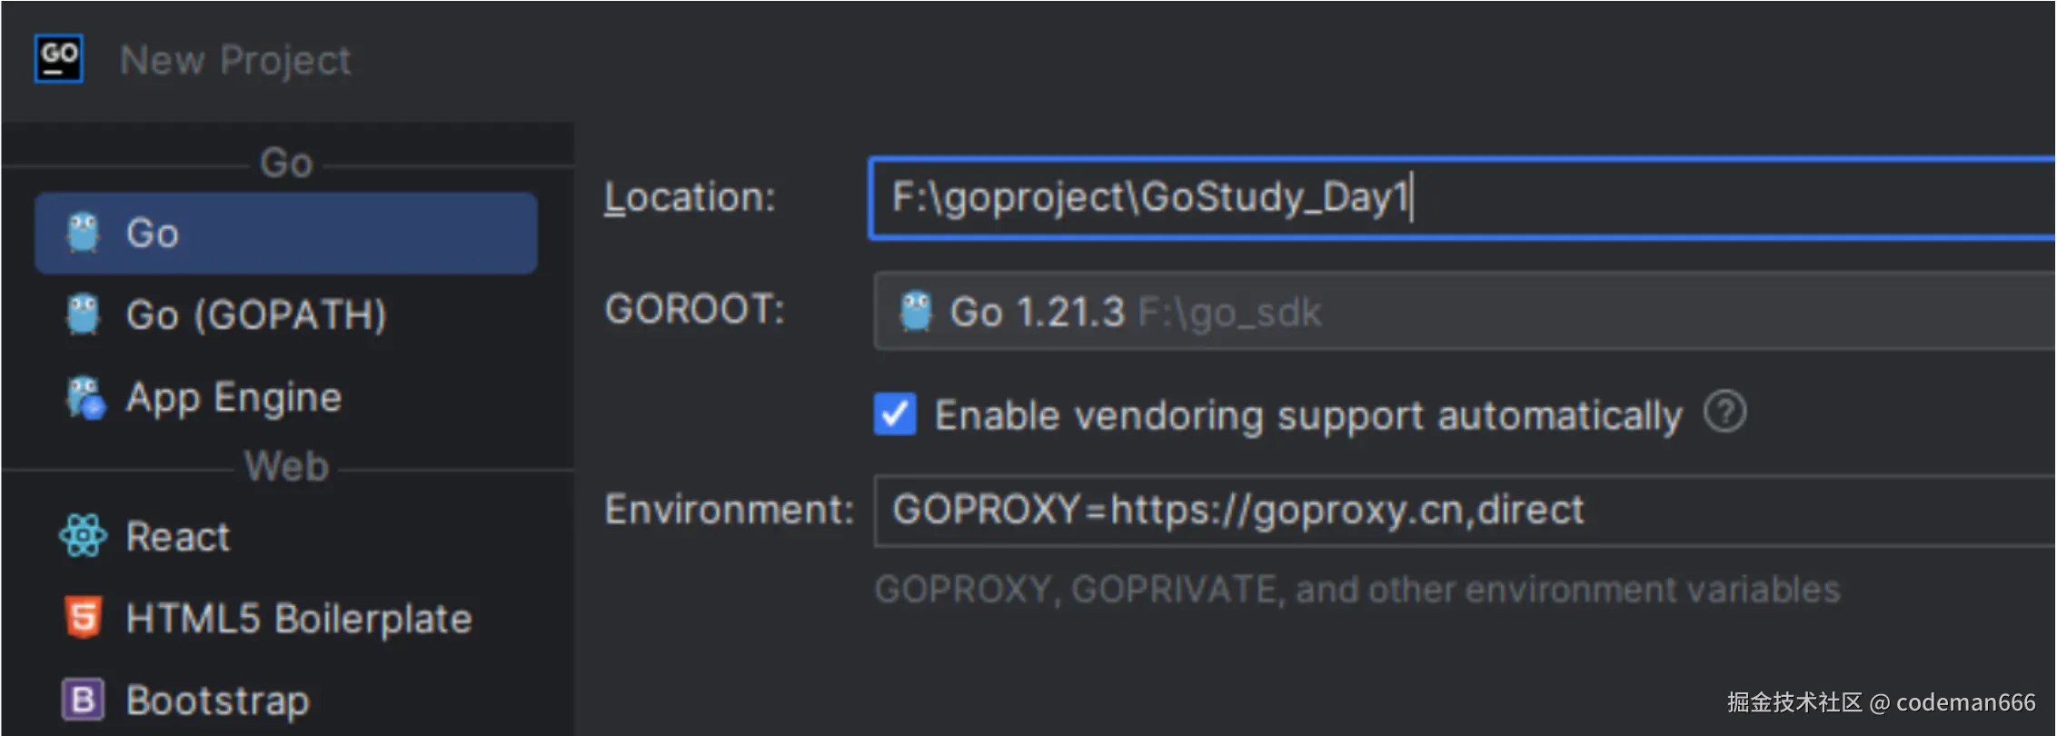The width and height of the screenshot is (2057, 736).
Task: Open the GOROOT Go 1.21.3 dropdown
Action: pyautogui.click(x=1454, y=312)
